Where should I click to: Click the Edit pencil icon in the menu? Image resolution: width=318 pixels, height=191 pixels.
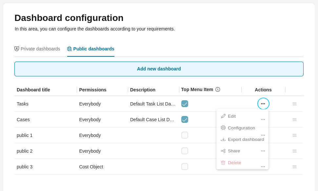tap(223, 116)
